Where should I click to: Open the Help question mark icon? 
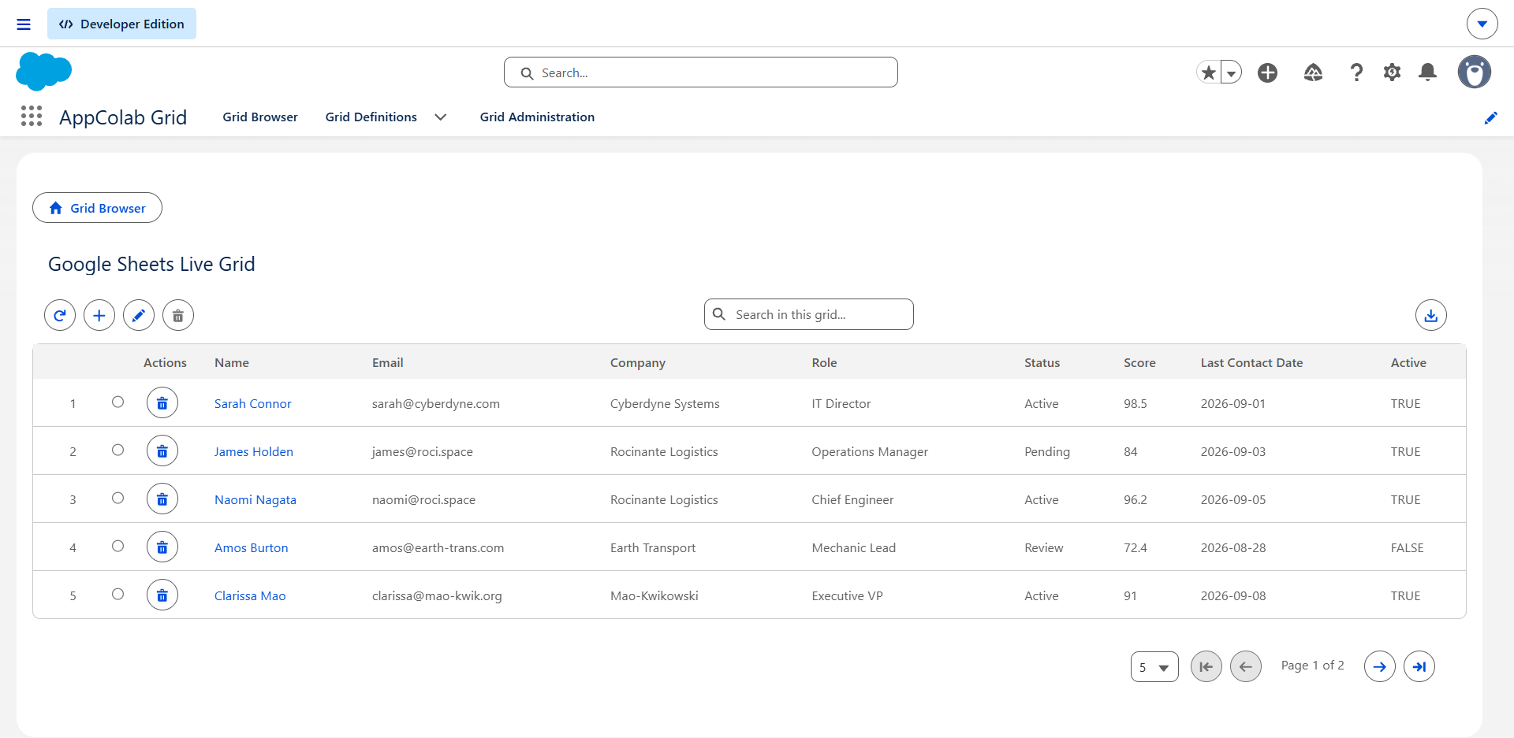[x=1356, y=72]
